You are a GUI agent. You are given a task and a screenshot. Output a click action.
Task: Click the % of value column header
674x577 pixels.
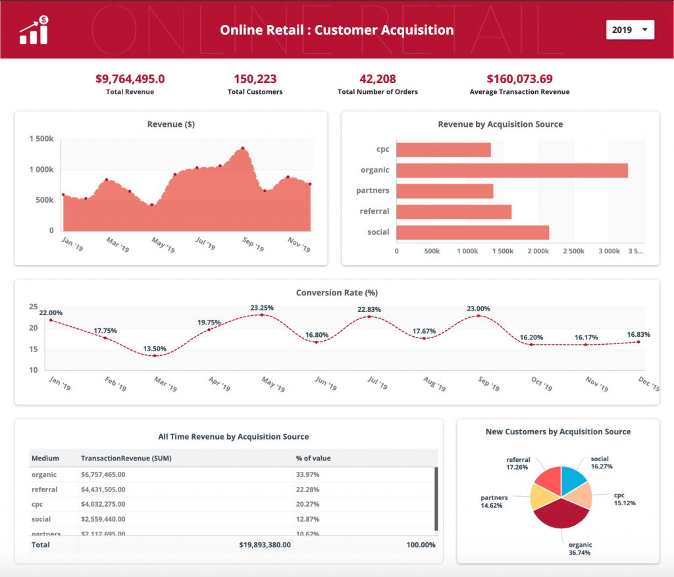click(x=313, y=459)
